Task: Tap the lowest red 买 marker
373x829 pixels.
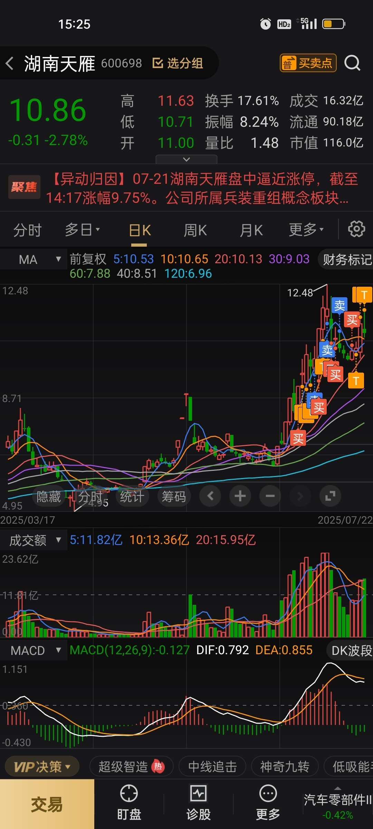Action: pyautogui.click(x=298, y=438)
